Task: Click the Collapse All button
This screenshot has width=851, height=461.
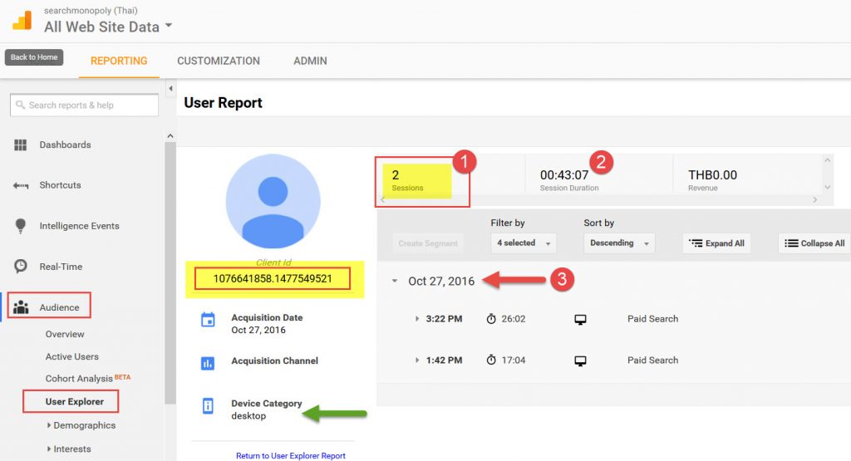Action: click(x=814, y=243)
